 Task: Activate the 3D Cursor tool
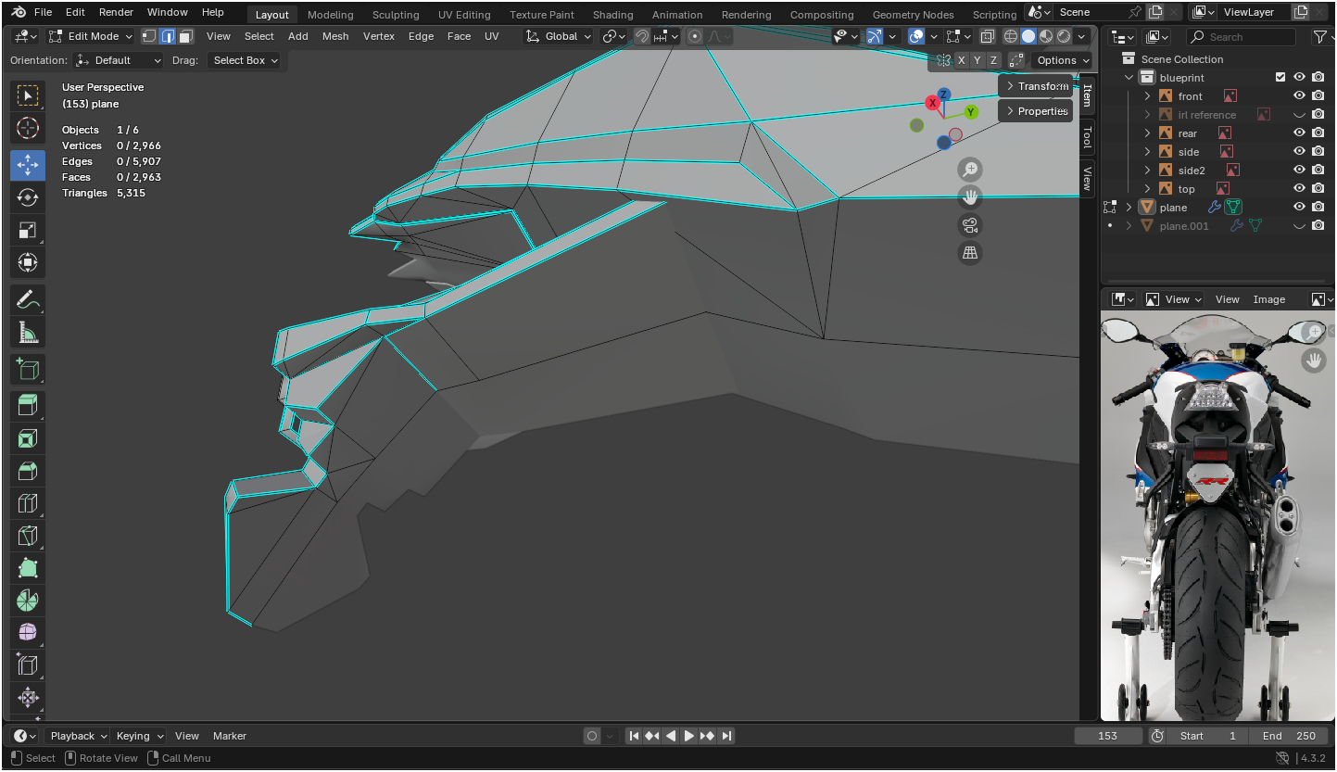28,128
